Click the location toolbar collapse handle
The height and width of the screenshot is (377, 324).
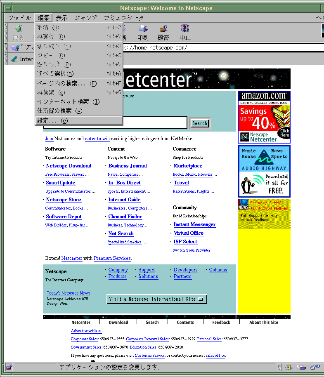6,47
